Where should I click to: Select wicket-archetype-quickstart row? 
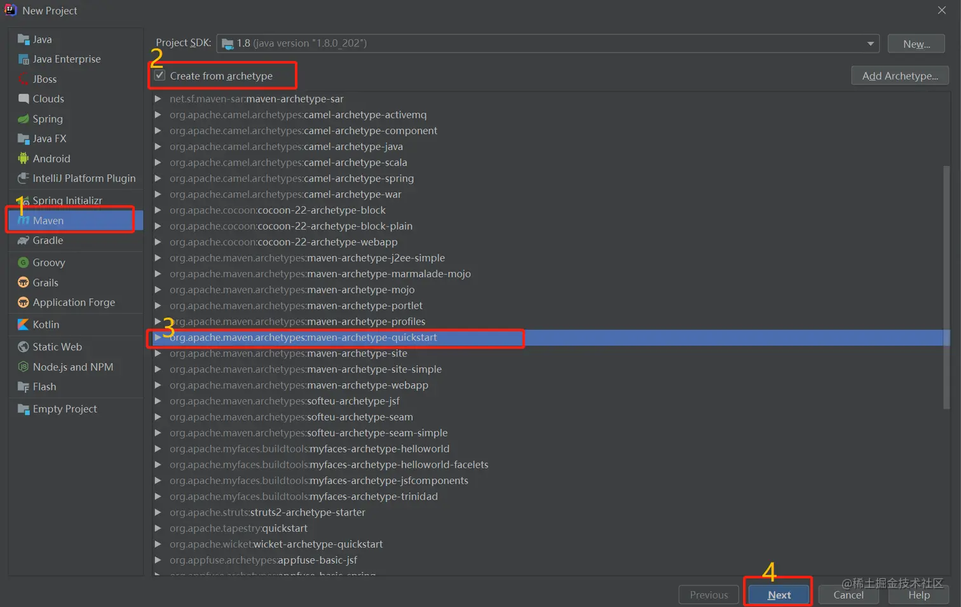(x=550, y=543)
